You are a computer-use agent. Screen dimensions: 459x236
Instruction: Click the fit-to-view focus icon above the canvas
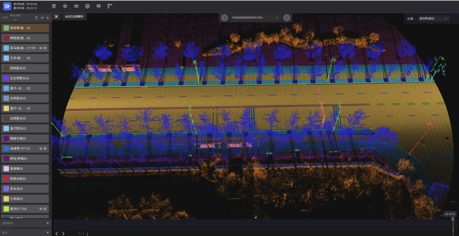[x=56, y=16]
